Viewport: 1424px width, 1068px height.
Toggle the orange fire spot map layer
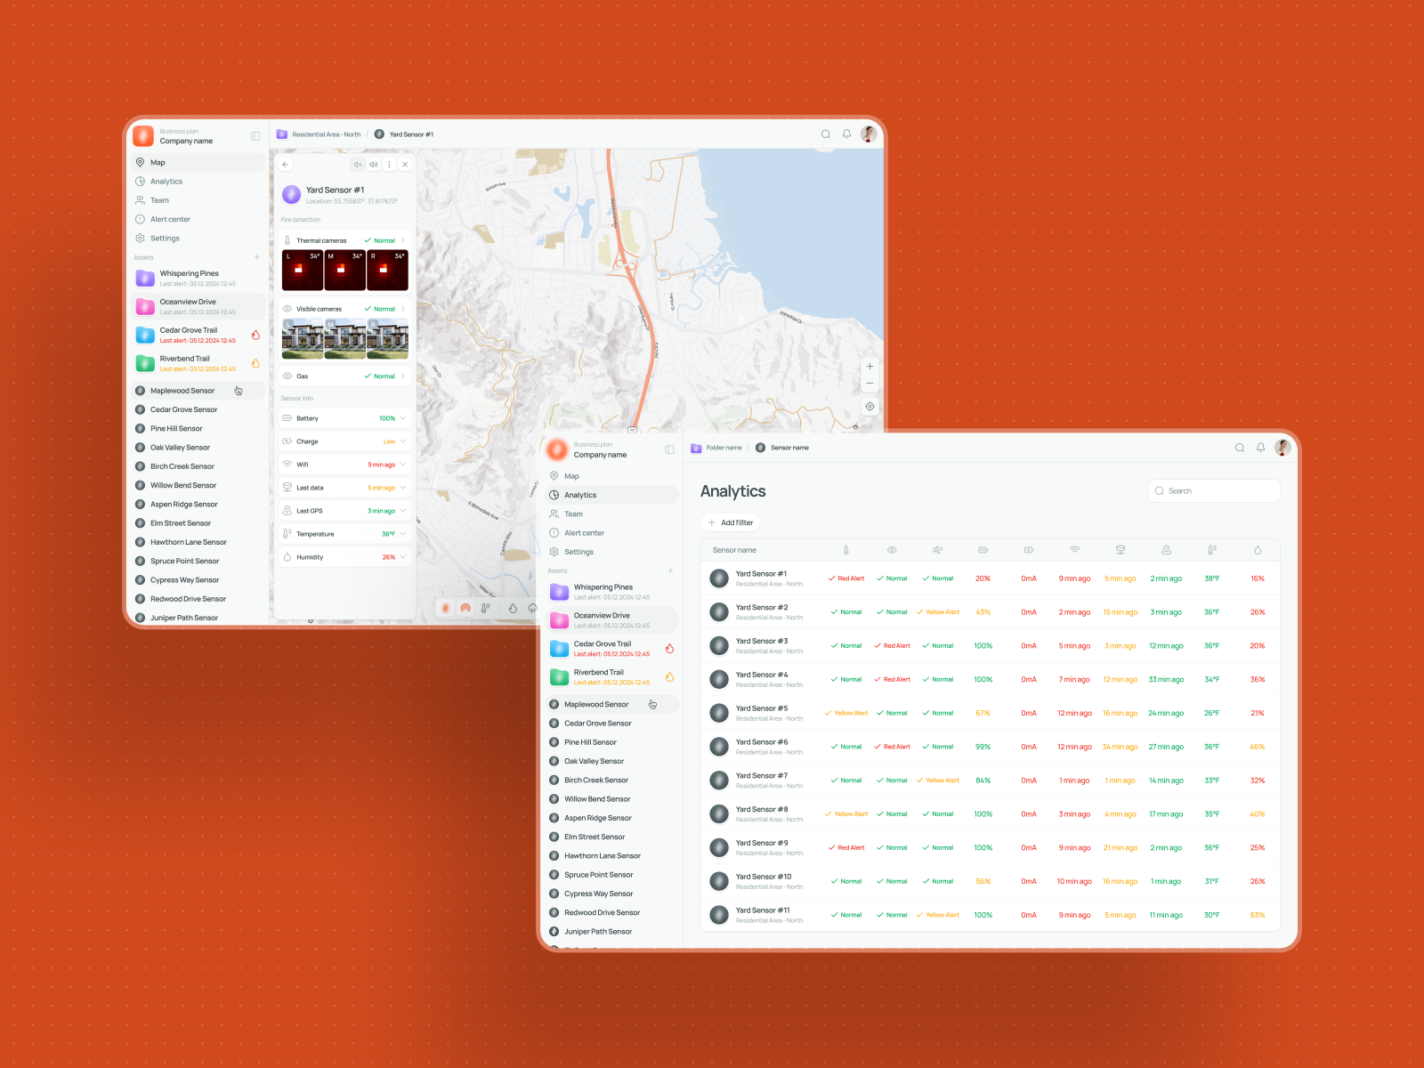(446, 609)
